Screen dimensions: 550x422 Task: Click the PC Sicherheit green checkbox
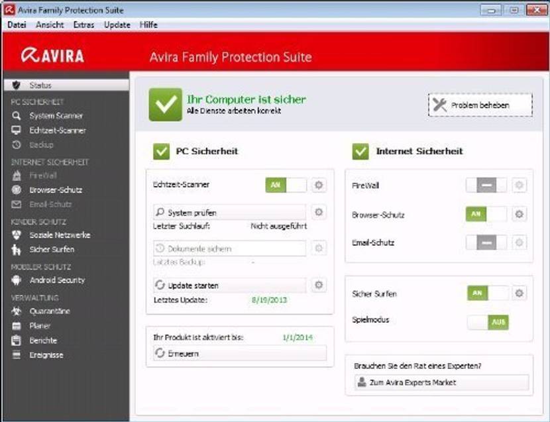coord(161,152)
